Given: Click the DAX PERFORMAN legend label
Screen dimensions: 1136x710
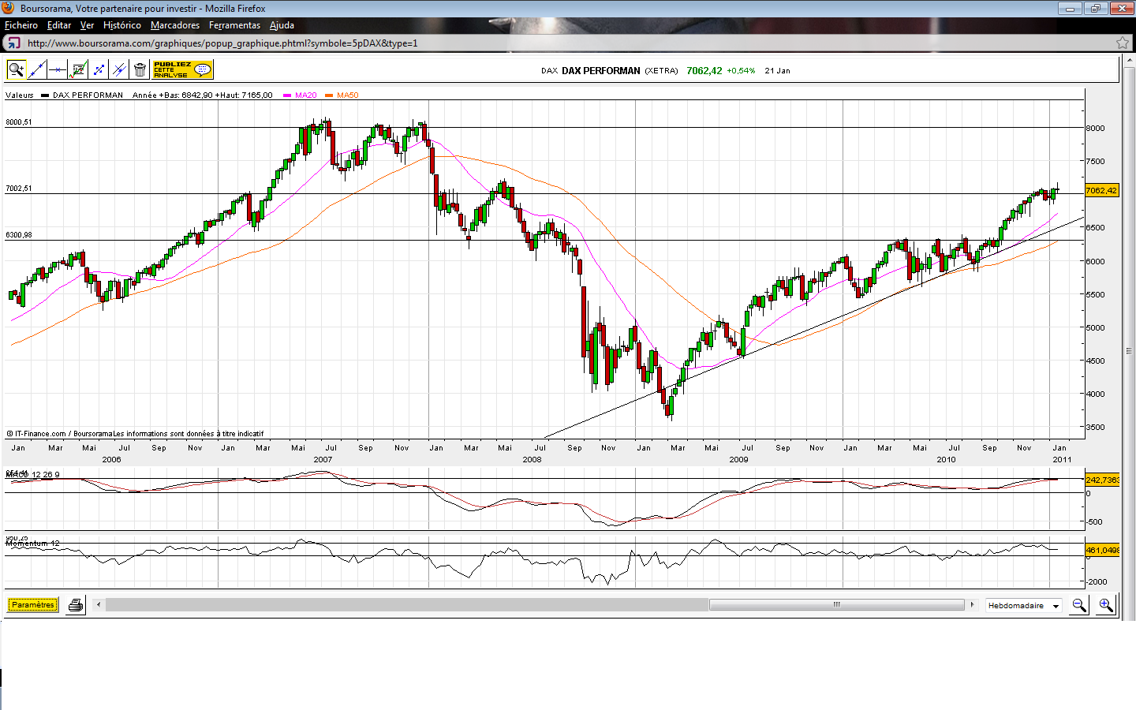Looking at the screenshot, I should (x=88, y=95).
